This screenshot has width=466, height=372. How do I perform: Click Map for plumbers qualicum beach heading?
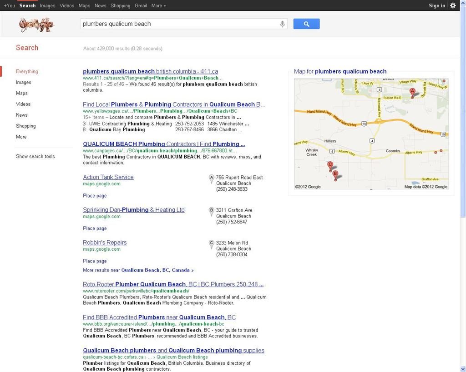(x=340, y=71)
